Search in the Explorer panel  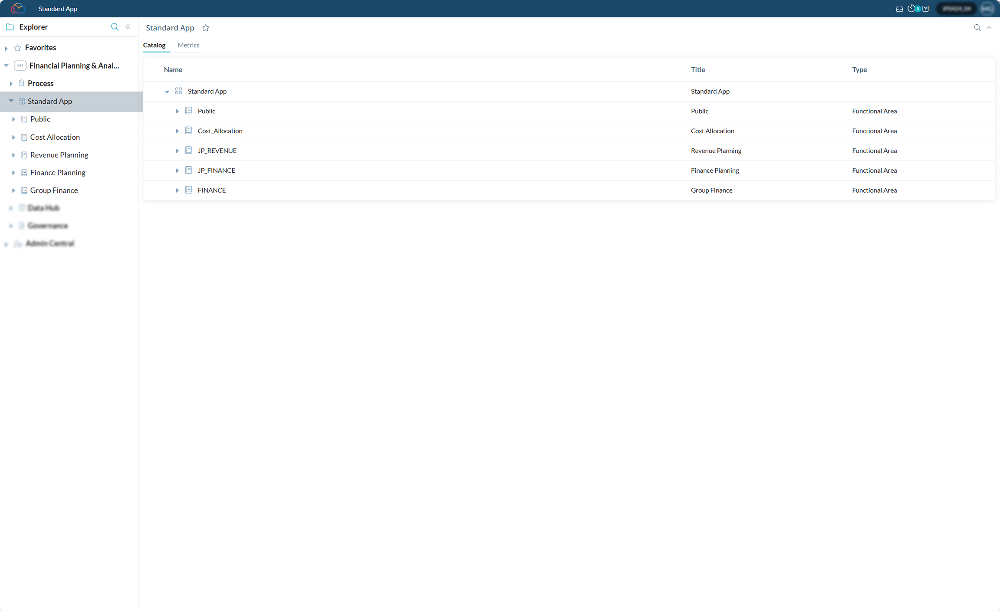pyautogui.click(x=115, y=27)
